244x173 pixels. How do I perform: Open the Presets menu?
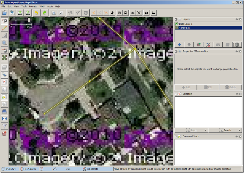[x=33, y=6]
